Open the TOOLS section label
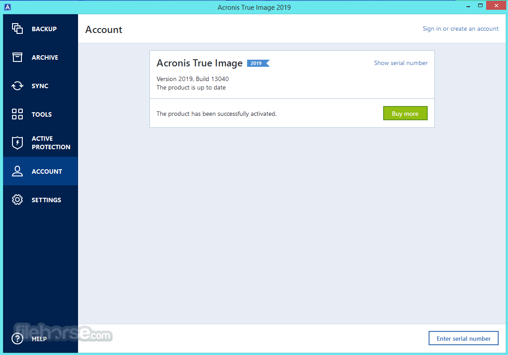This screenshot has height=355, width=508. [41, 114]
